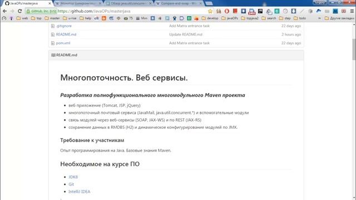Open the JDK8 link
The width and height of the screenshot is (356, 200).
73,177
